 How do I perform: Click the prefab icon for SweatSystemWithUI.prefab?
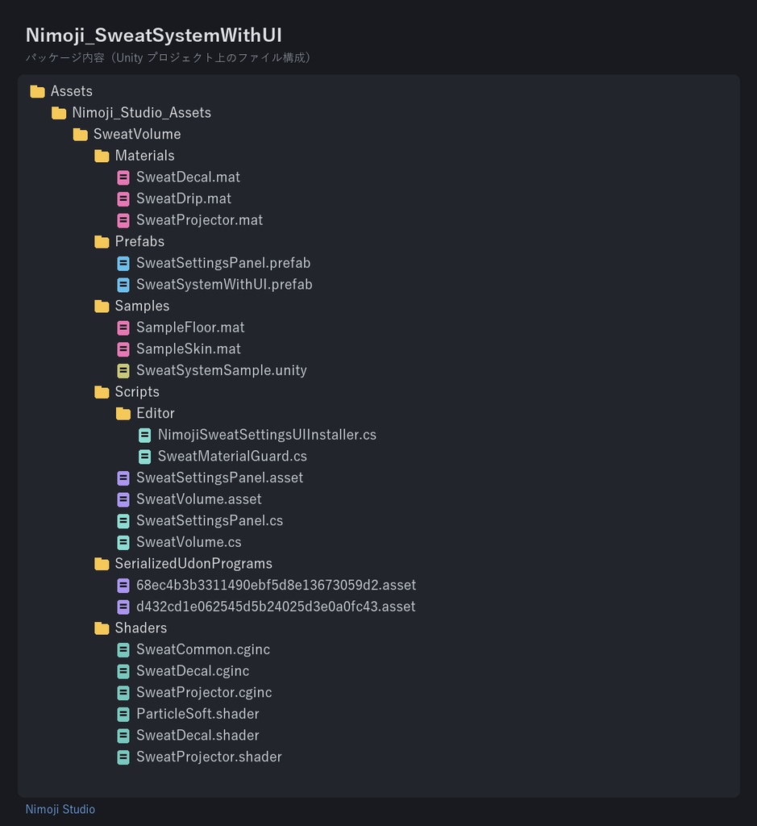click(123, 285)
